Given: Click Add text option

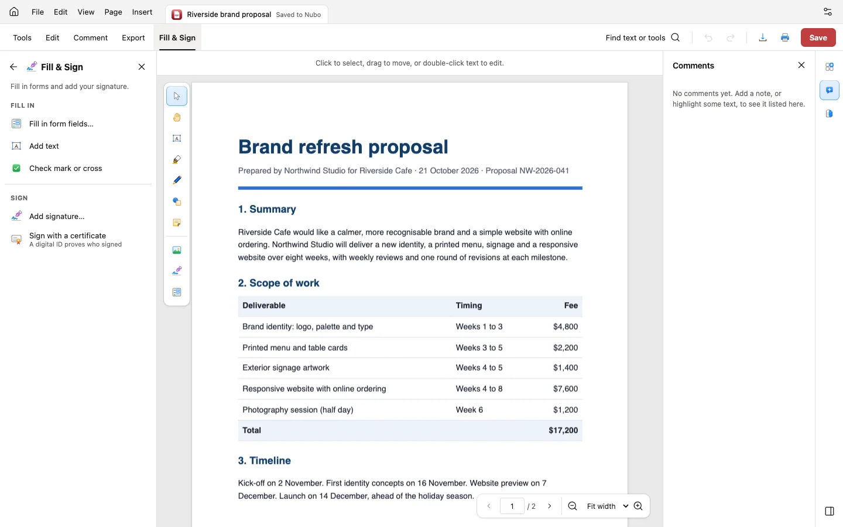Looking at the screenshot, I should 78,146.
